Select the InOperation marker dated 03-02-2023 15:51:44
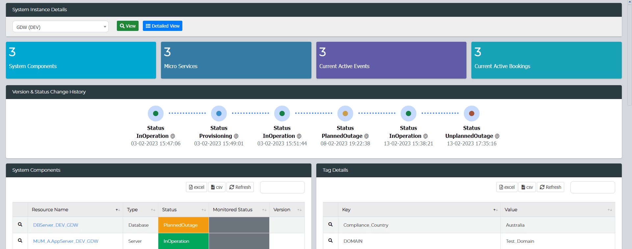The width and height of the screenshot is (632, 249). click(x=282, y=113)
